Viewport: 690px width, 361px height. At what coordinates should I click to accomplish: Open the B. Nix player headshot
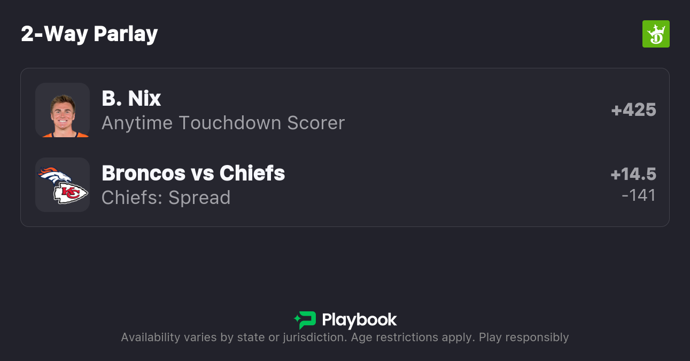click(63, 110)
